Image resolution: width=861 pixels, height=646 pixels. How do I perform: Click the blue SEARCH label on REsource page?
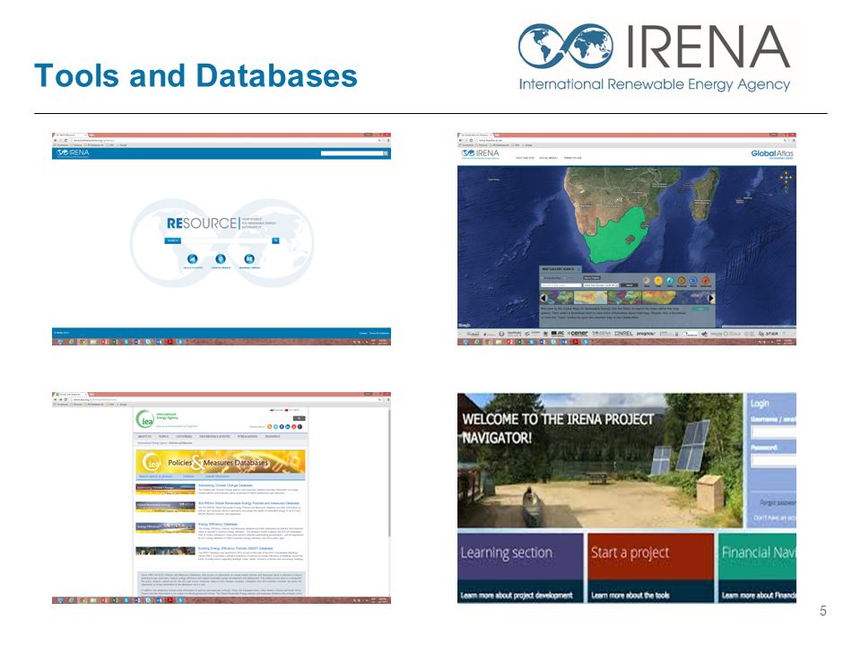pyautogui.click(x=173, y=240)
